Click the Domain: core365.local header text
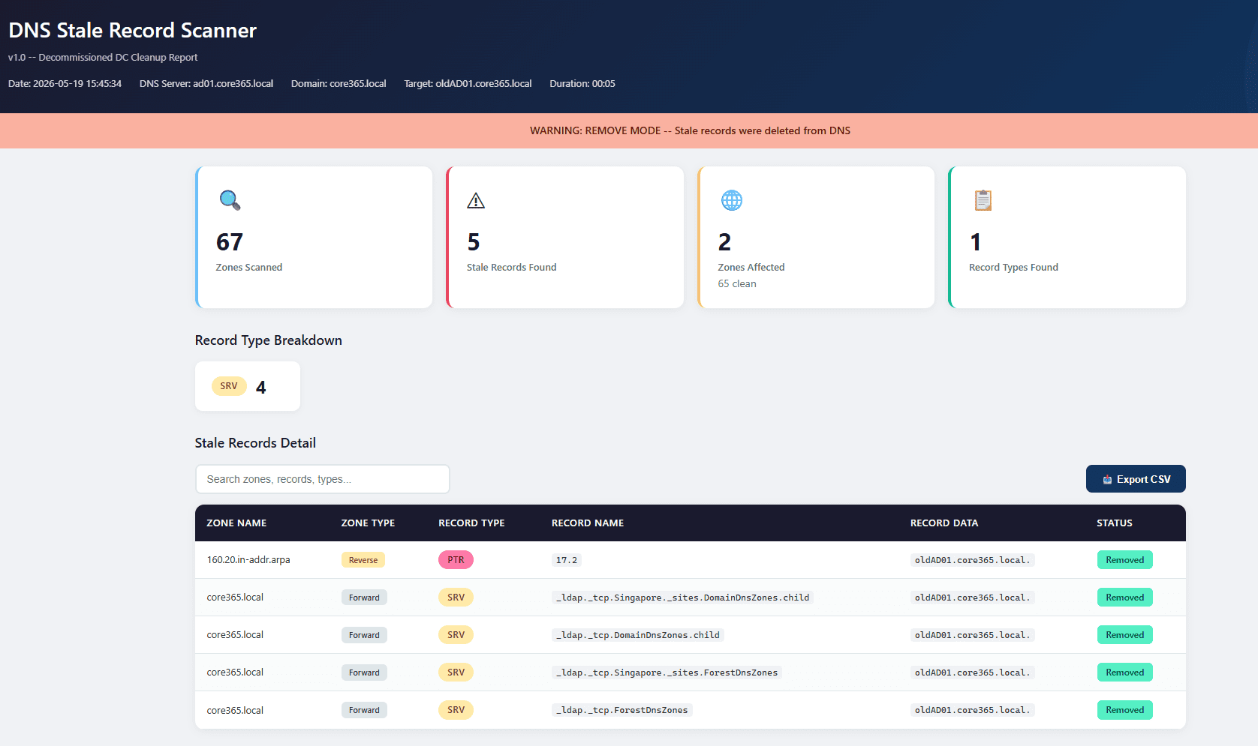Image resolution: width=1258 pixels, height=746 pixels. (339, 83)
